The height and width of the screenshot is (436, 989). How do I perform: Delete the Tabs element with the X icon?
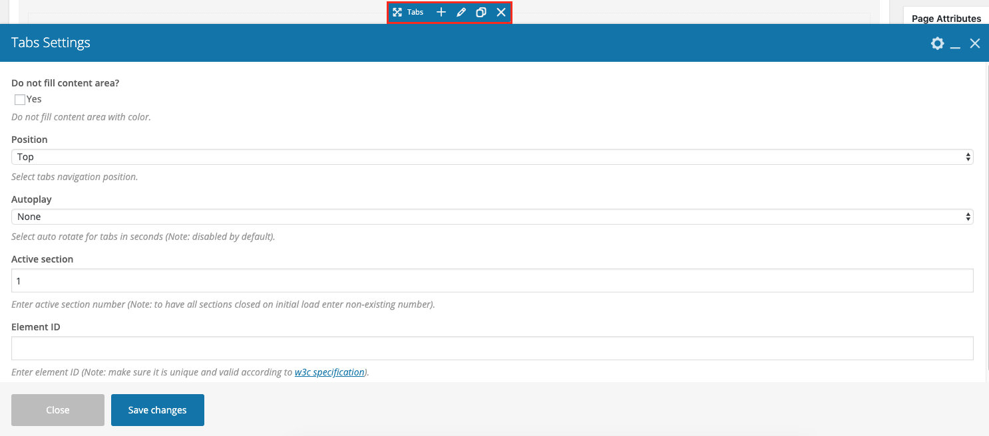tap(501, 12)
